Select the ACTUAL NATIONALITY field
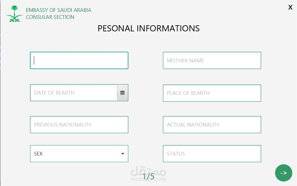 pyautogui.click(x=212, y=125)
